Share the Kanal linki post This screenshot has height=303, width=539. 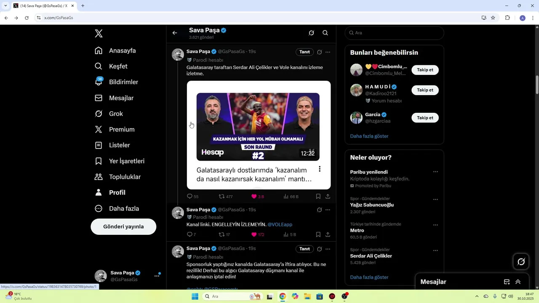tap(328, 234)
